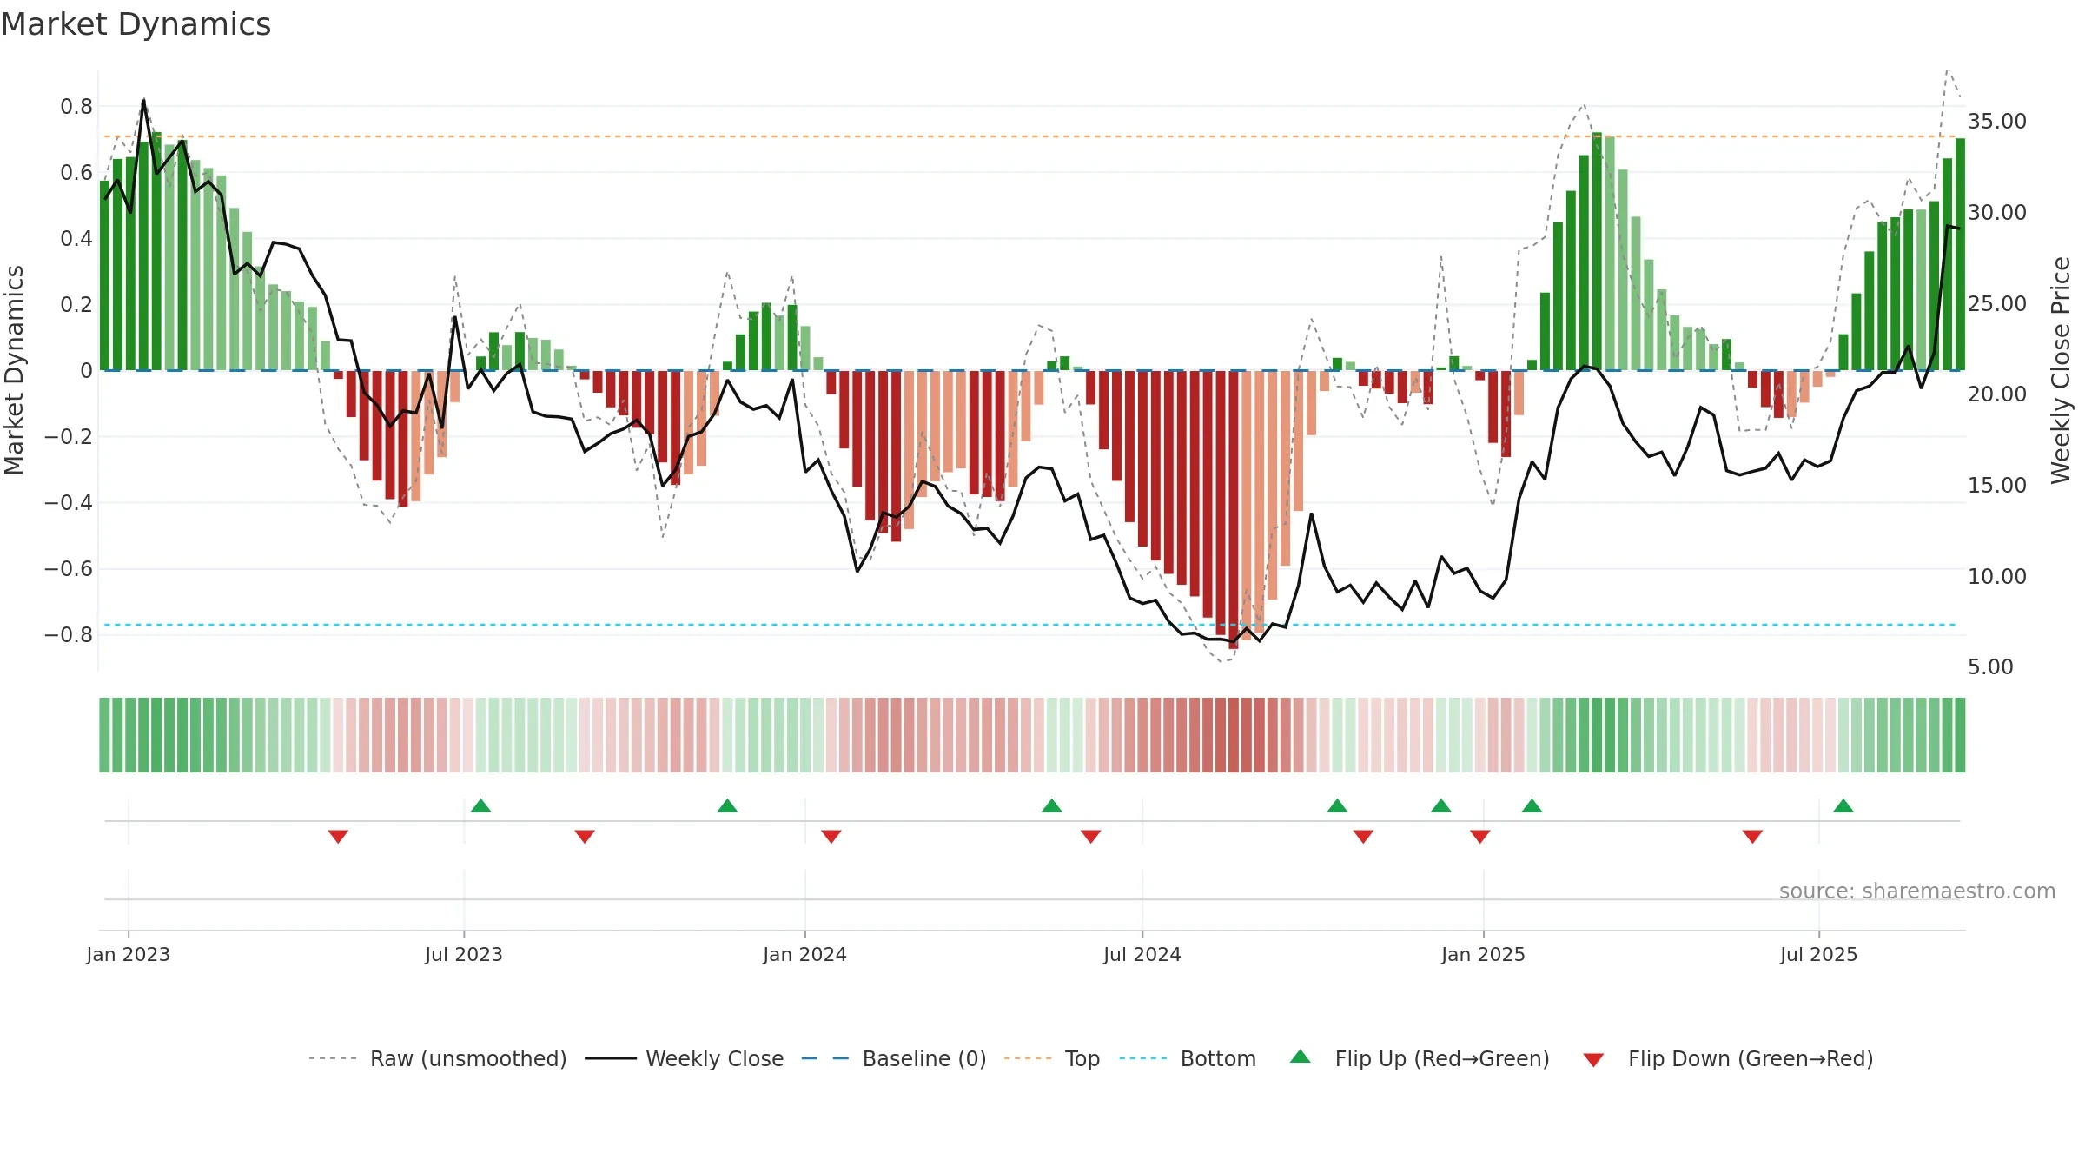Viewport: 2085px width, 1173px height.
Task: Toggle the Baseline (0) legend entry
Action: pos(924,1058)
